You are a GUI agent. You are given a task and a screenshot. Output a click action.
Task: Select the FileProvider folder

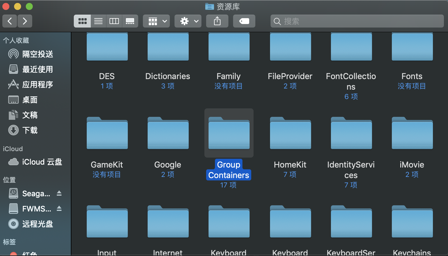[x=290, y=46]
